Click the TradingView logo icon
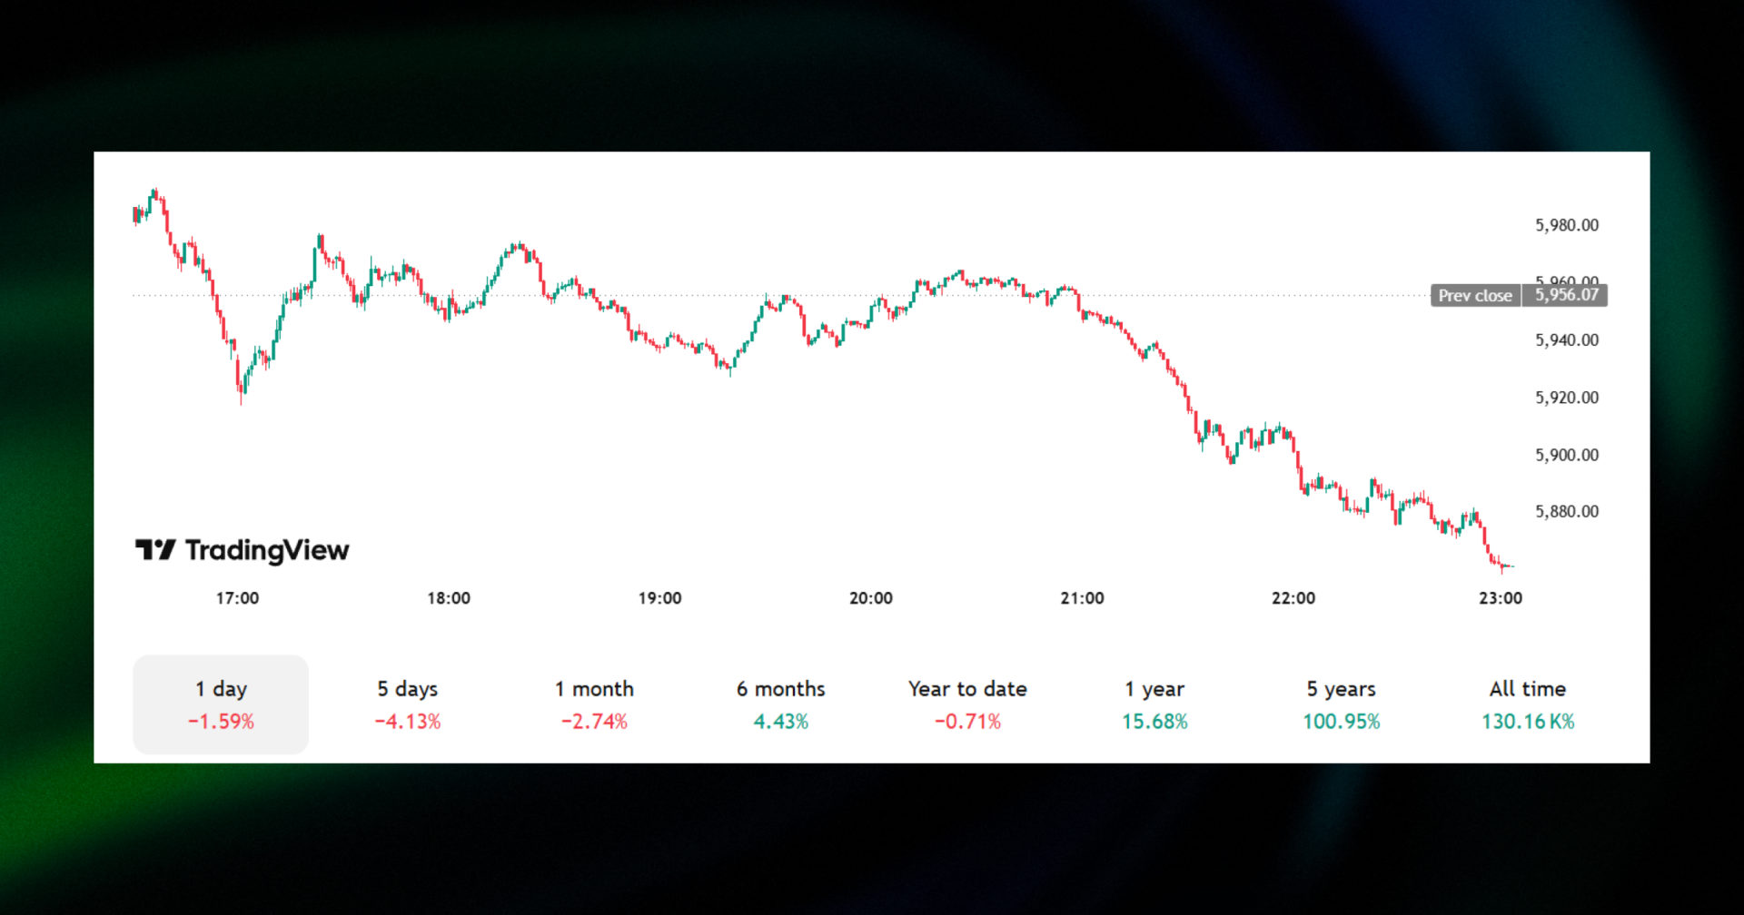Viewport: 1744px width, 915px height. [x=156, y=549]
